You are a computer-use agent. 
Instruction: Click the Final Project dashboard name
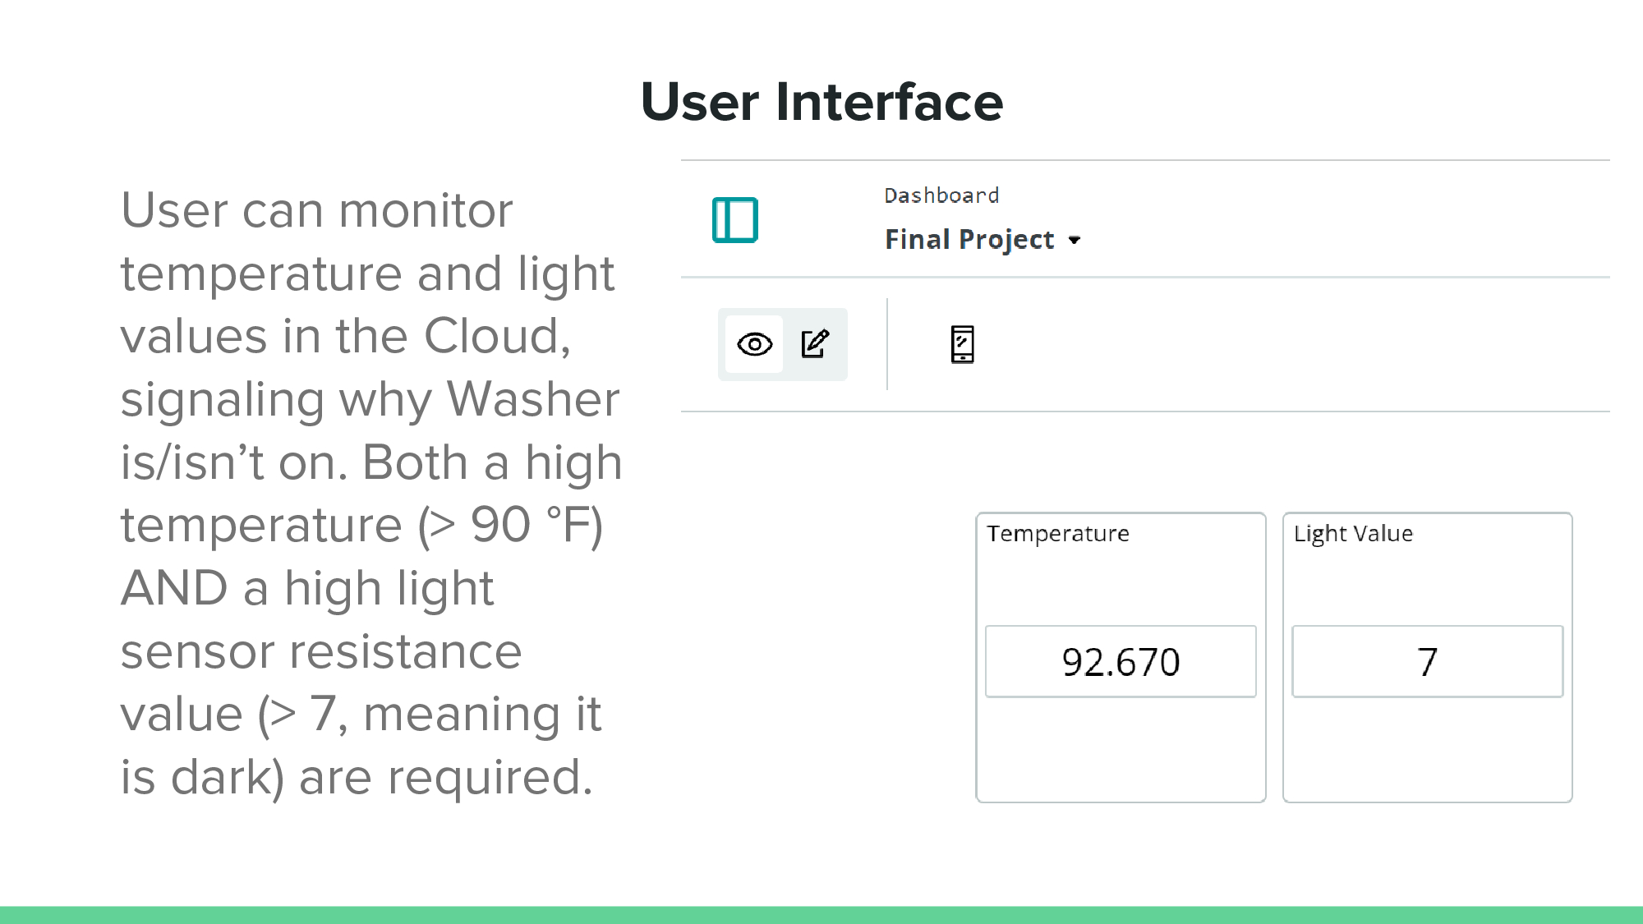click(x=969, y=240)
